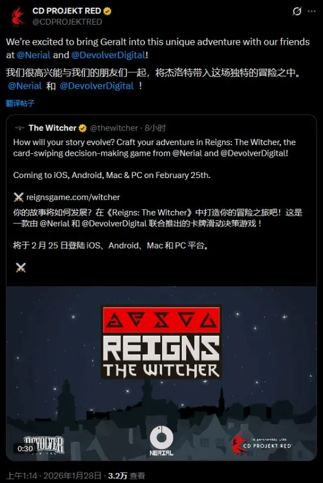Click the Nerial logo in the video

click(161, 441)
